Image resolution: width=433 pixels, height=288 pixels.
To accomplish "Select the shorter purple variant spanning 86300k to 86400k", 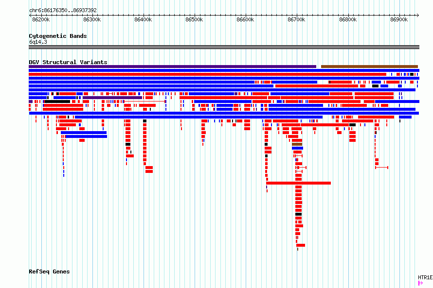I will (x=112, y=98).
